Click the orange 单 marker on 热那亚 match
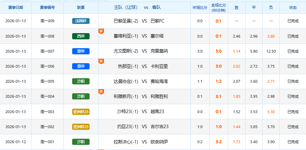Viewport: 306px width, 150px height. point(101,61)
